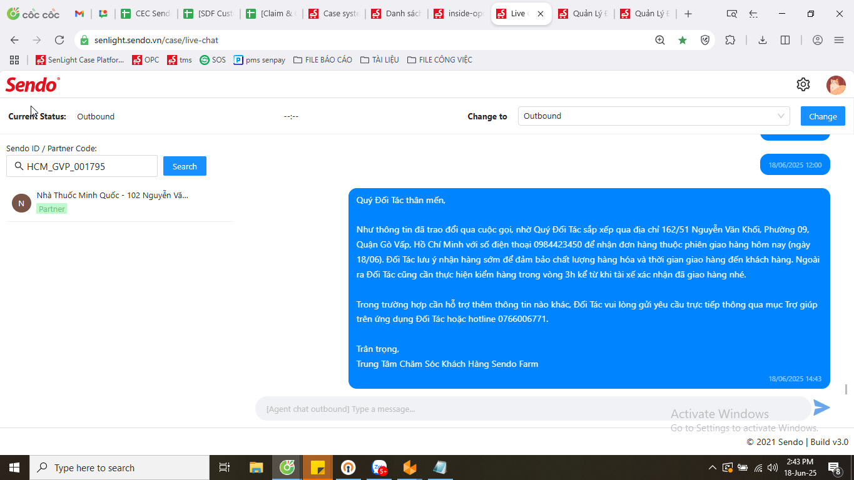
Task: Click the browser back arrow
Action: click(14, 40)
